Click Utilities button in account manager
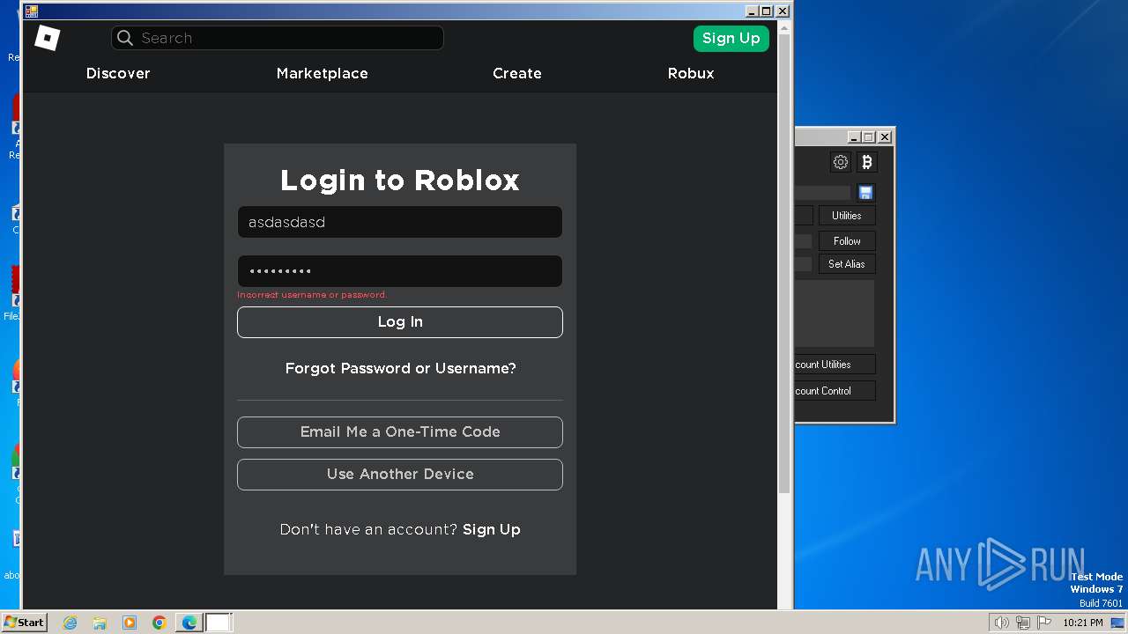Screen dimensions: 1128x634 coord(847,216)
